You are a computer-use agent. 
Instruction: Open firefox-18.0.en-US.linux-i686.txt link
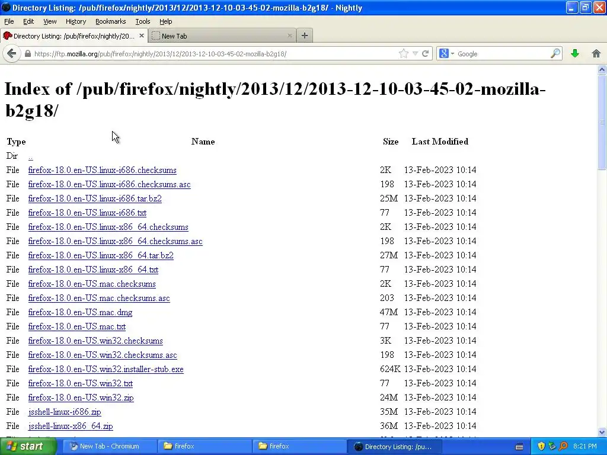87,213
